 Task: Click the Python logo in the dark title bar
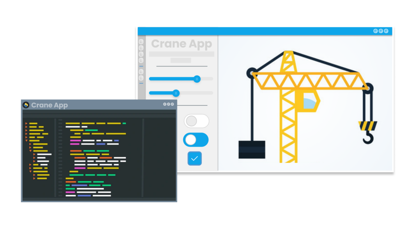pos(26,105)
